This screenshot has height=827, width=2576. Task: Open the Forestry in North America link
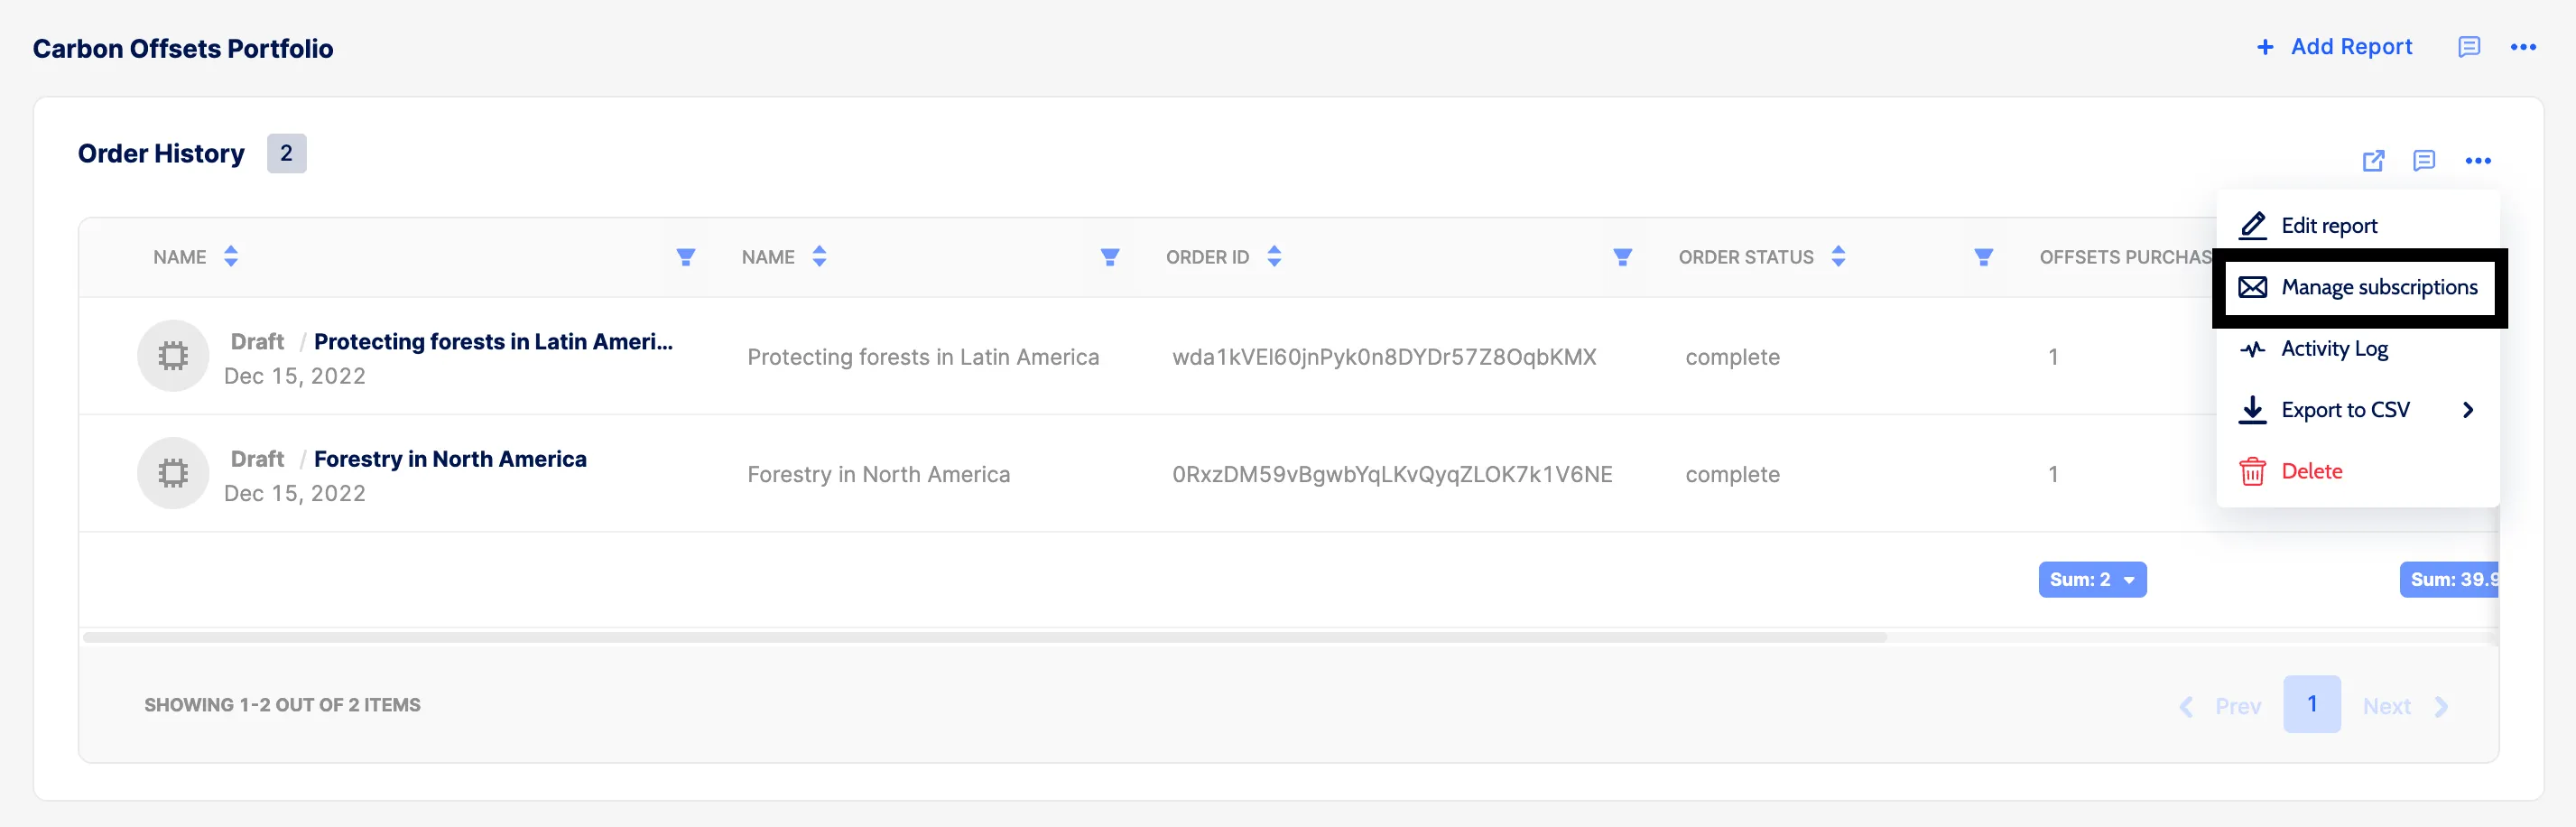coord(450,459)
